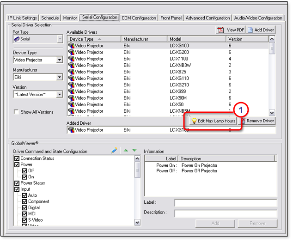Click Edit Max Lamp Hours lightbulb button
Image resolution: width=293 pixels, height=243 pixels.
214,121
